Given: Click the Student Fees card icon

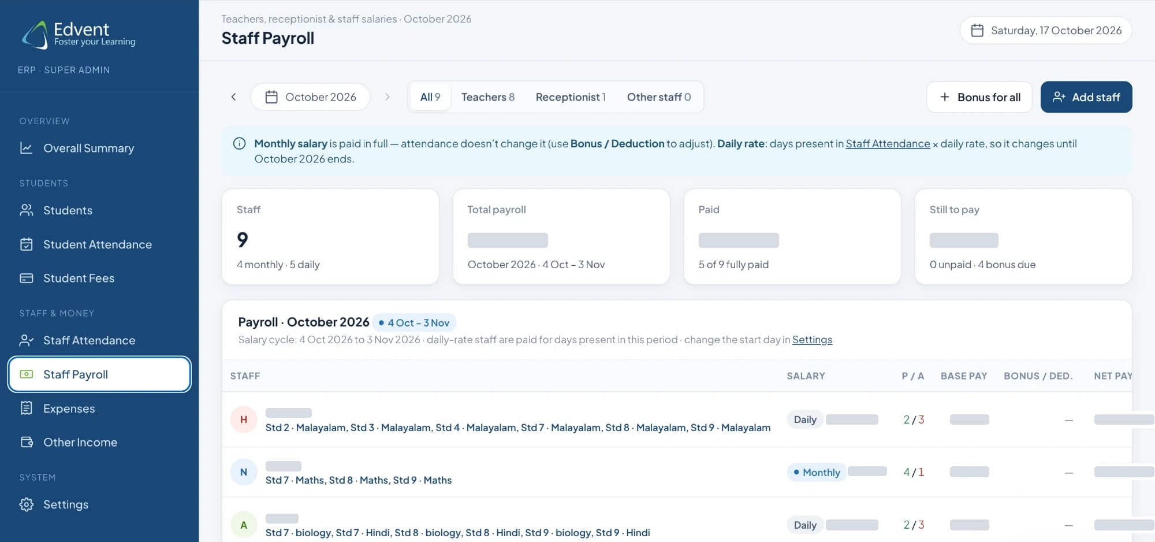Looking at the screenshot, I should pyautogui.click(x=26, y=278).
